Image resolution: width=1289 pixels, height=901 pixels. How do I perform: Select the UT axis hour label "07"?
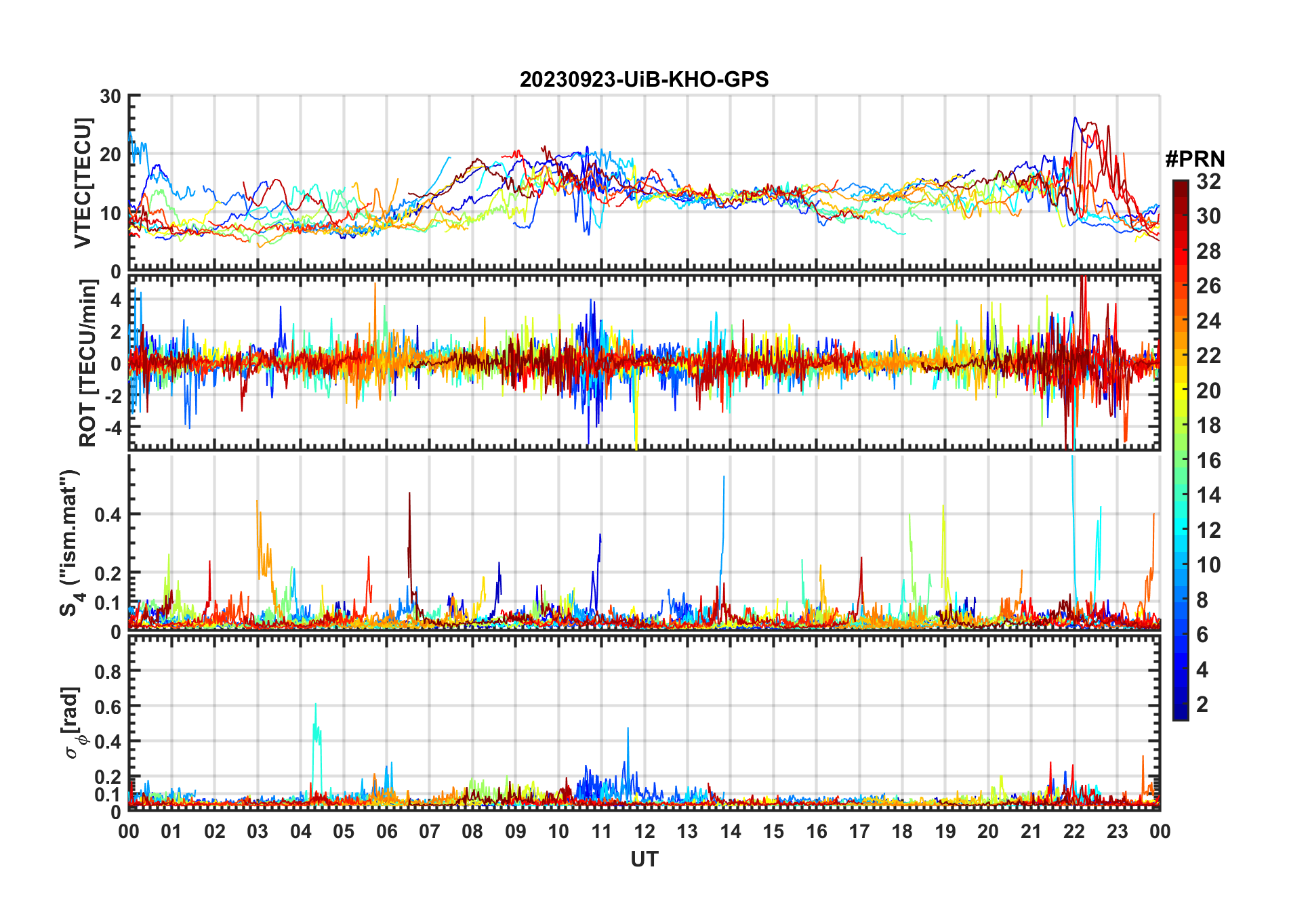coord(430,831)
